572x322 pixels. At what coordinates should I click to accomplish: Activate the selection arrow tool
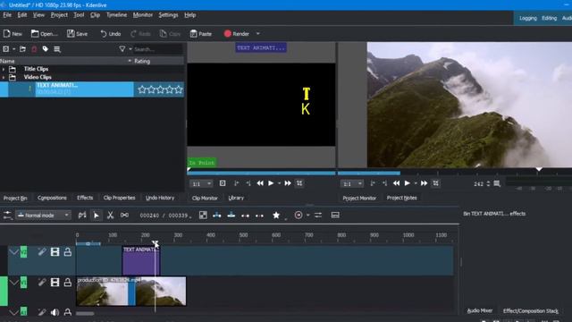click(96, 215)
